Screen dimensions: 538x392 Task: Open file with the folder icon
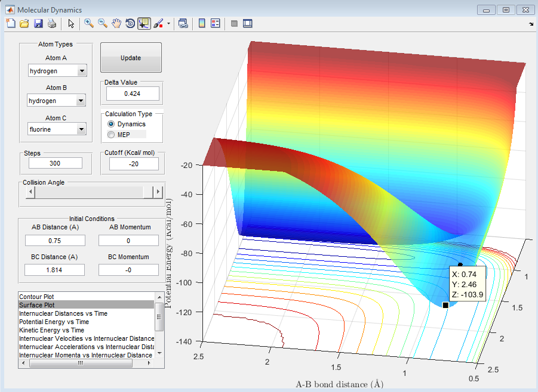tap(24, 23)
